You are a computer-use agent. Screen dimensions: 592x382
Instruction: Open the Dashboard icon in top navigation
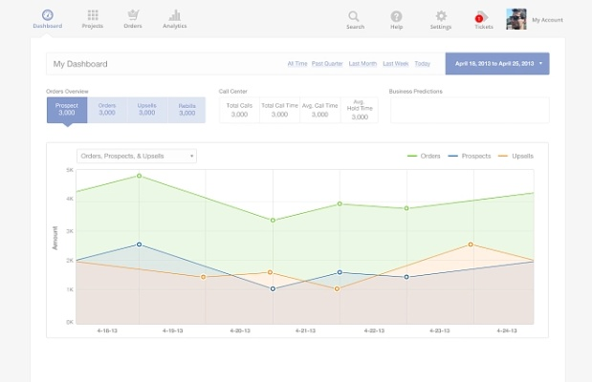tap(47, 15)
